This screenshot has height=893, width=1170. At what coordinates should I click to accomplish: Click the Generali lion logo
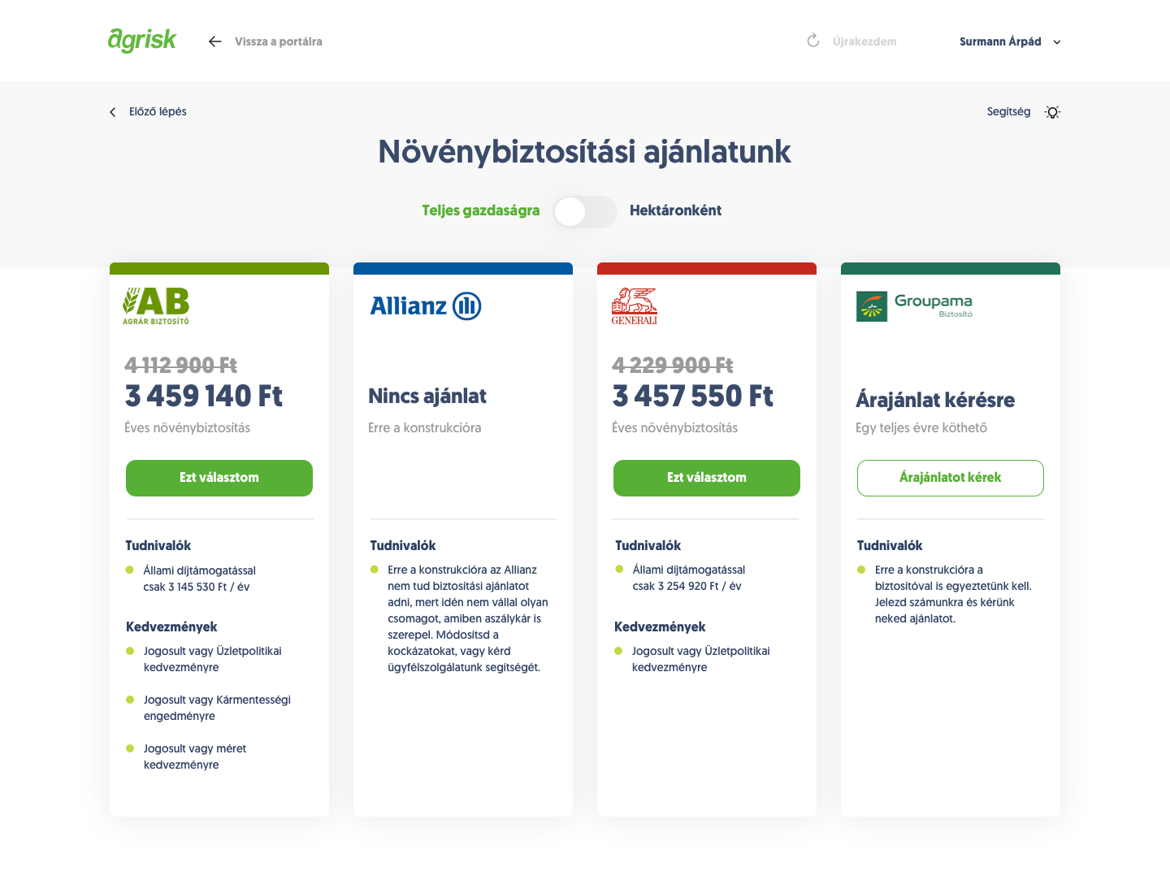[x=635, y=306]
